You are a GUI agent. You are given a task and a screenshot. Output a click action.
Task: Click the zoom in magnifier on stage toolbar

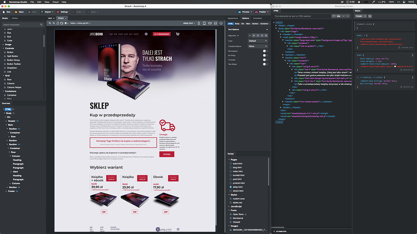tap(50, 23)
